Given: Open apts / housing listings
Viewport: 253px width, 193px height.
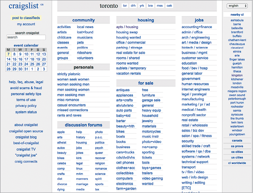Looking at the screenshot, I should tap(127, 27).
